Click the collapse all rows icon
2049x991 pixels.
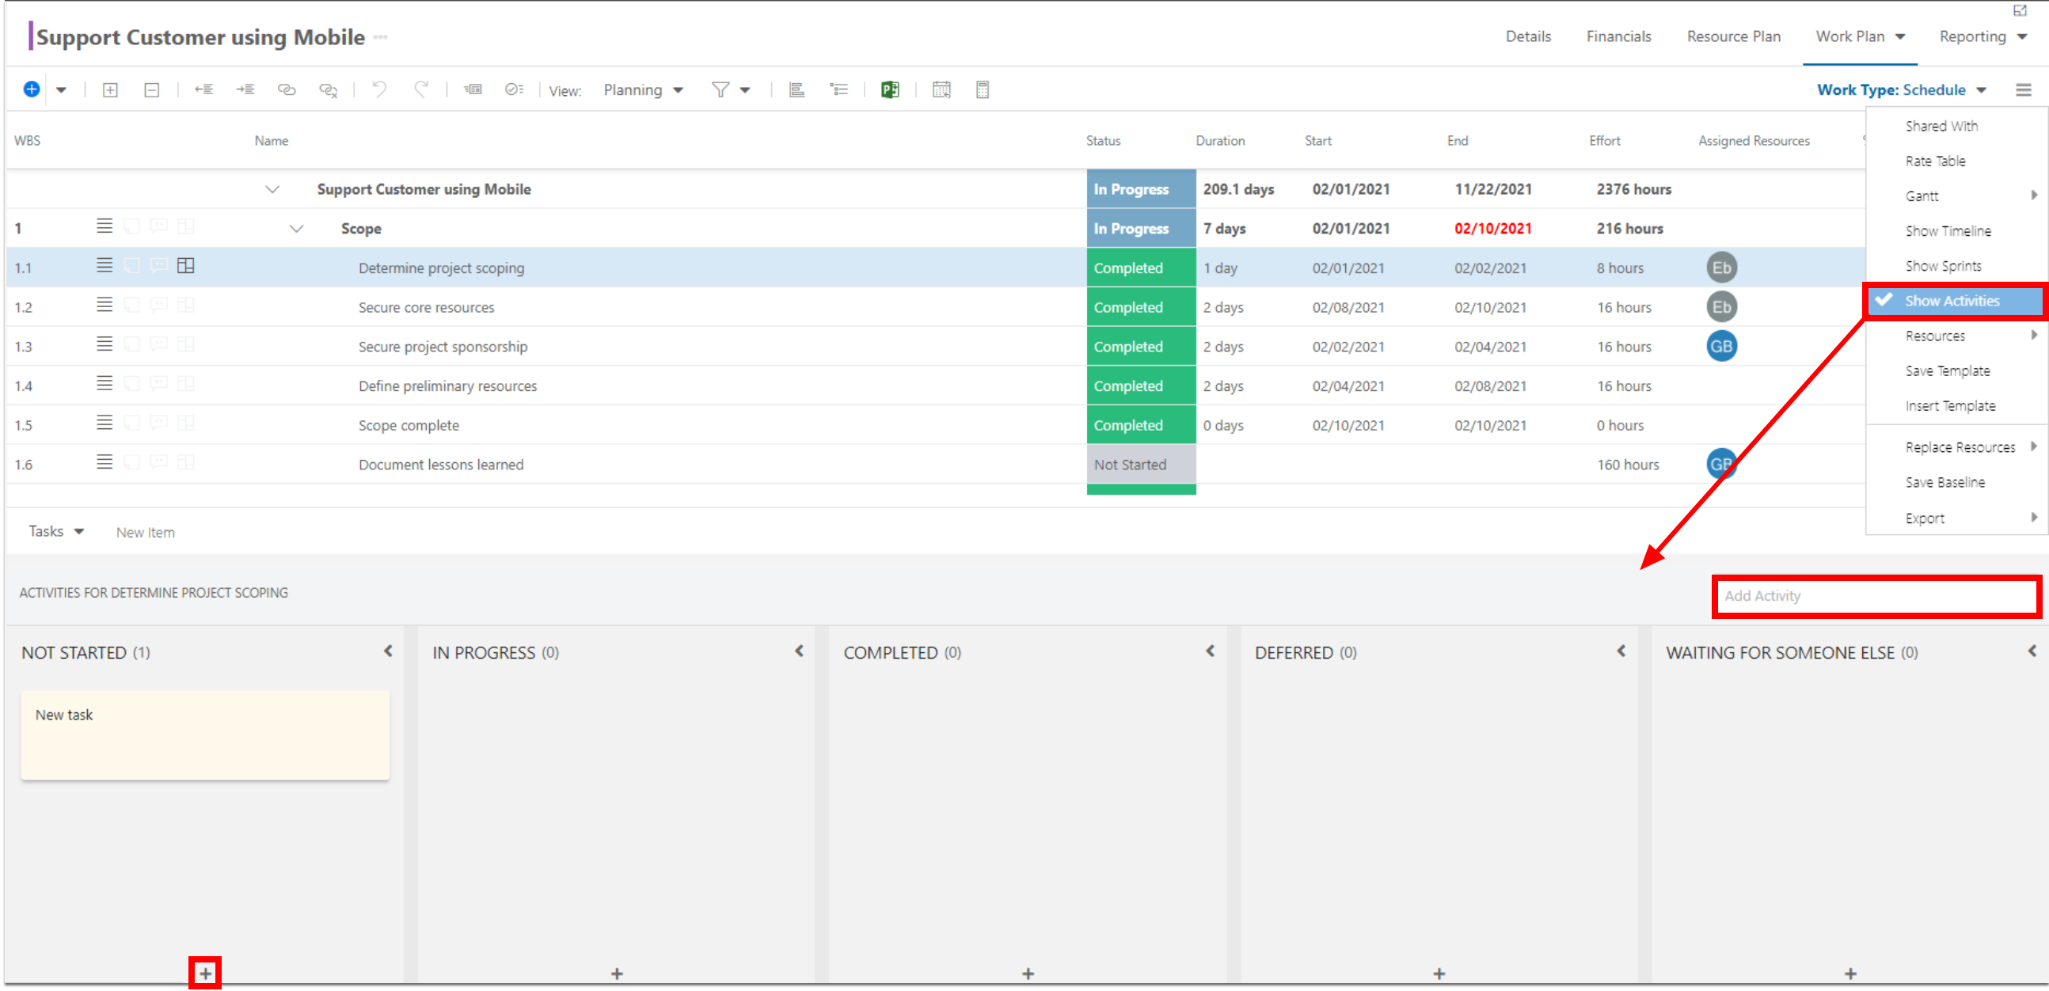[152, 90]
